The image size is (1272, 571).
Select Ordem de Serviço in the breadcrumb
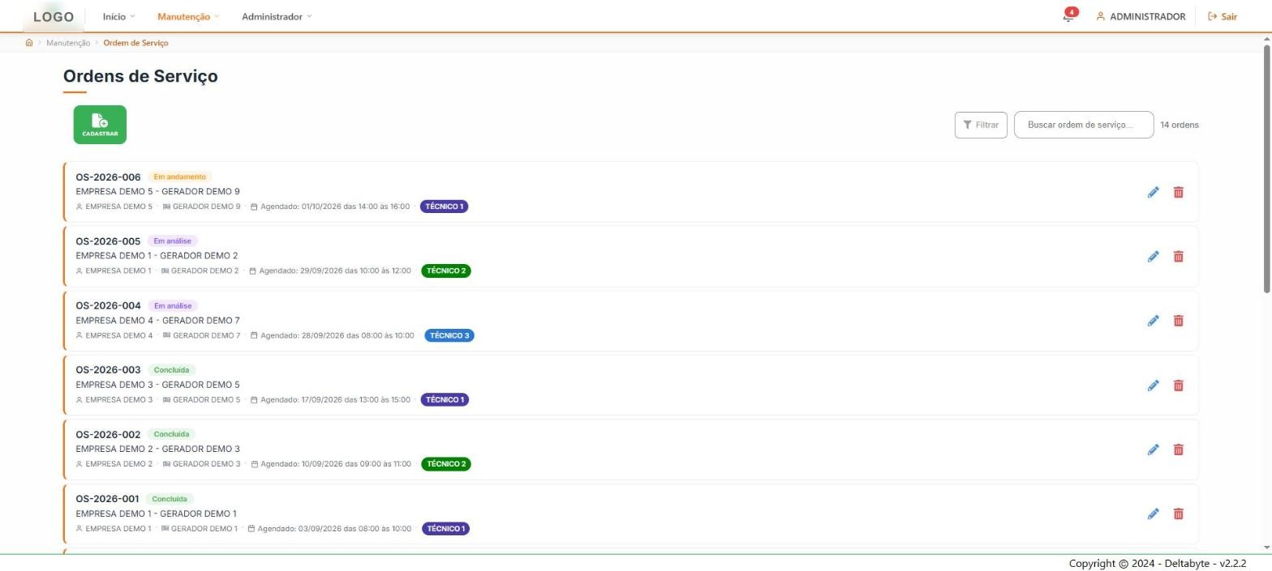(x=135, y=43)
